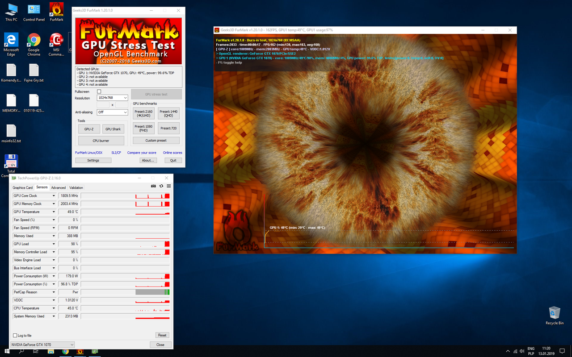Viewport: 572px width, 357px height.
Task: Open the Windows Start menu
Action: [x=7, y=351]
